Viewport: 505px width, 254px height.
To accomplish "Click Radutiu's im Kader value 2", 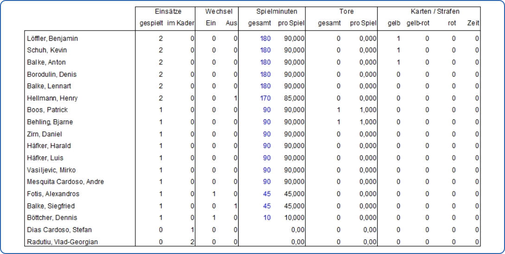I will [x=192, y=242].
